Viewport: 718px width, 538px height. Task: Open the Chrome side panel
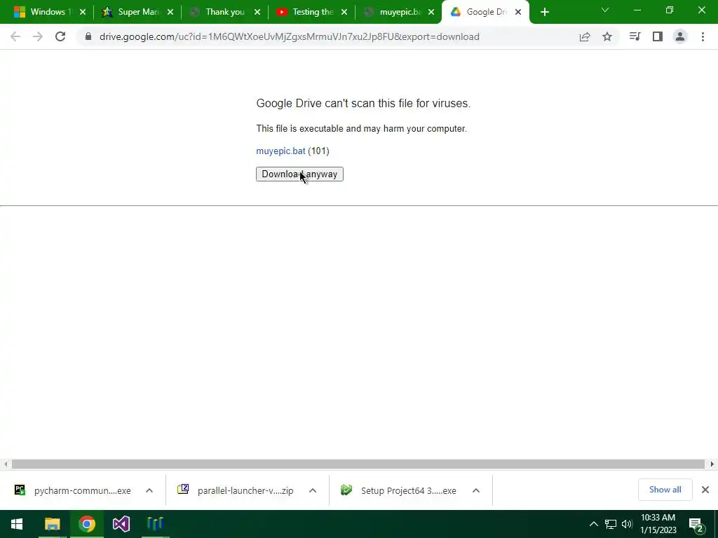click(658, 36)
